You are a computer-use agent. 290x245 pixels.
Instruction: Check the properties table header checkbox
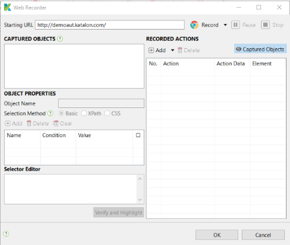point(138,135)
